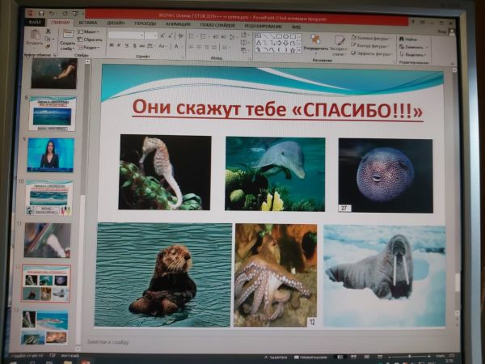Viewport: 485px width, 364px height.
Task: Click the Сбросить (Reset) slide icon
Action: click(x=92, y=39)
